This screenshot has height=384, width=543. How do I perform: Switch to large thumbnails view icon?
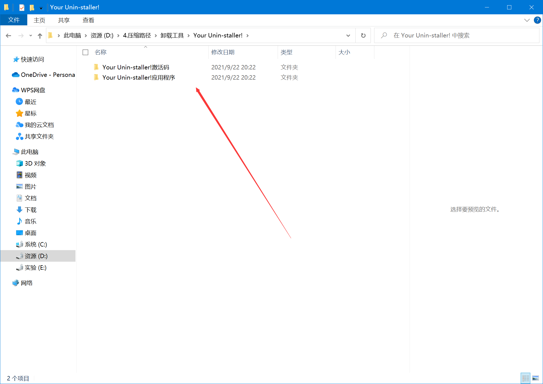(x=536, y=378)
